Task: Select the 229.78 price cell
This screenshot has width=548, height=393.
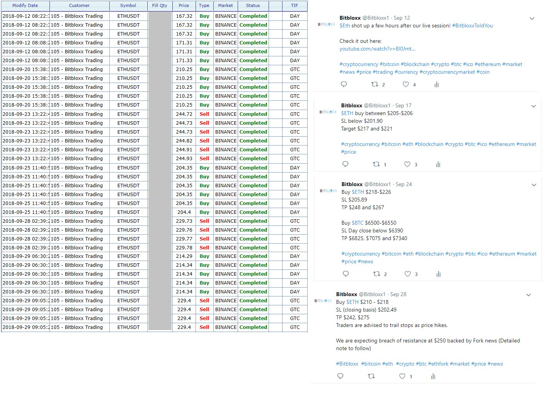Action: (184, 248)
